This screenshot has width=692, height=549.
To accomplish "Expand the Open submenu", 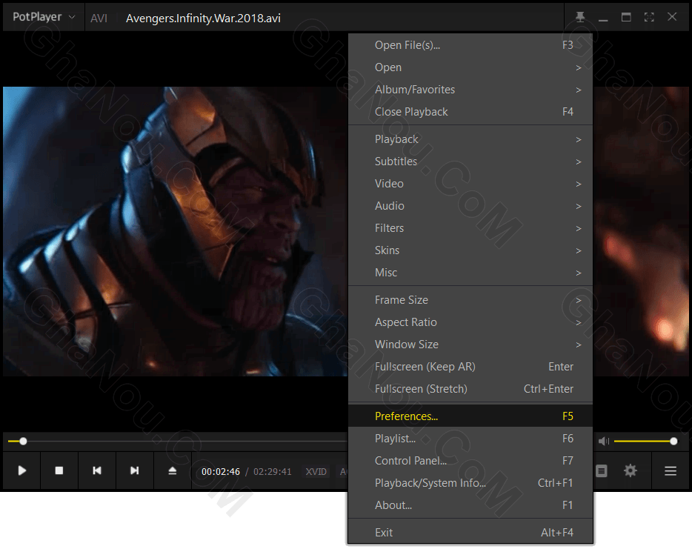I will click(x=470, y=67).
